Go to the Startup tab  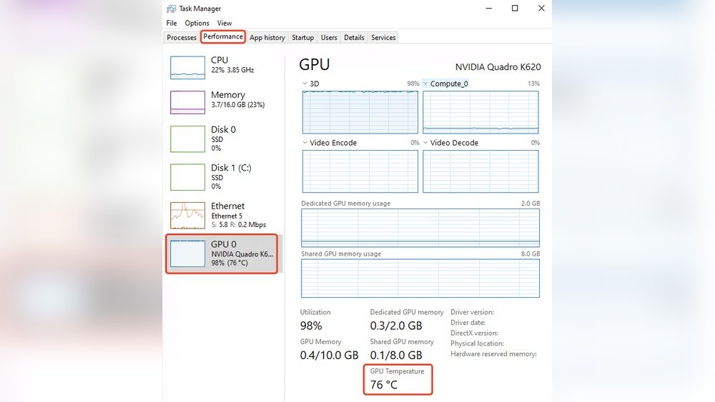click(302, 37)
